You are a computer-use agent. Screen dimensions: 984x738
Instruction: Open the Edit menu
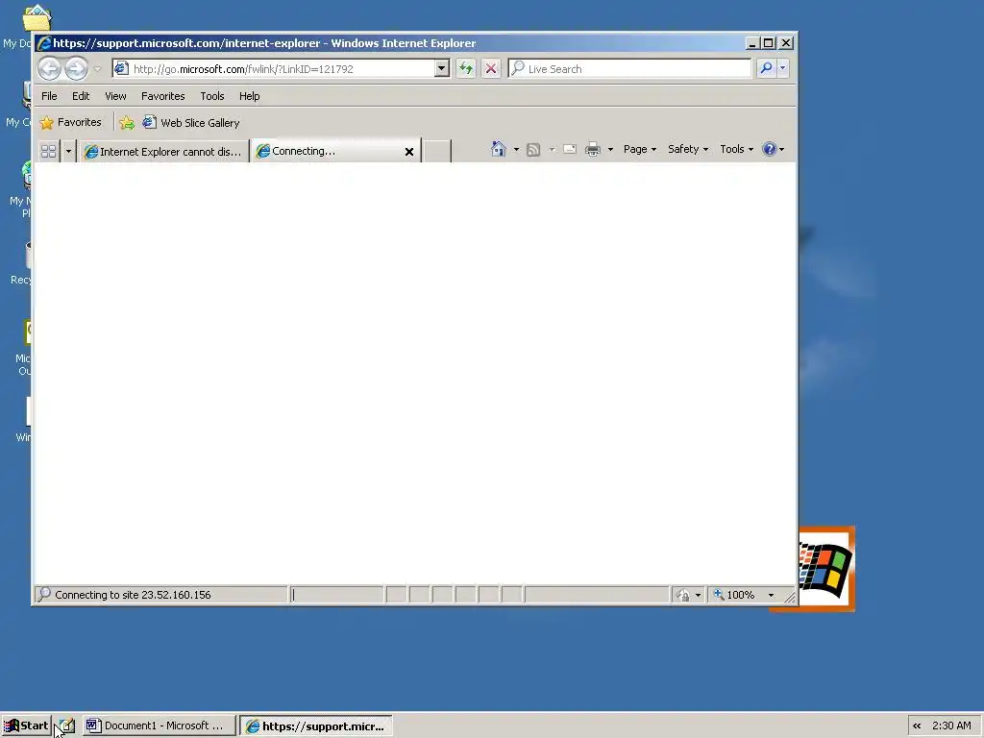(x=81, y=96)
